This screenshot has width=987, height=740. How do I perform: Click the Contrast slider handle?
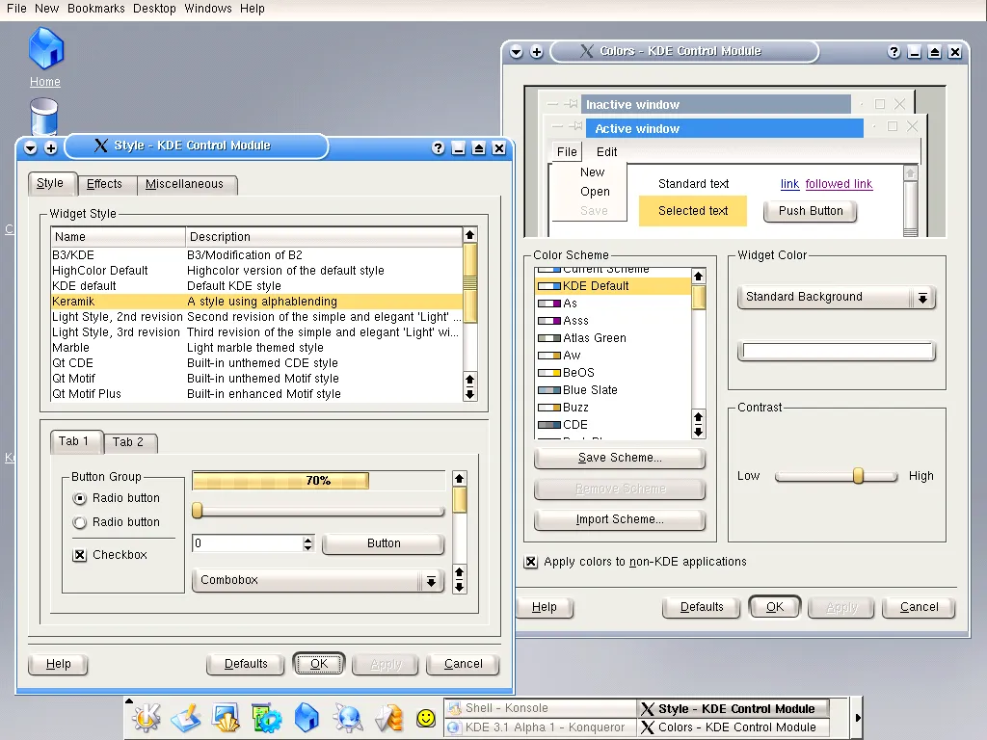[858, 475]
